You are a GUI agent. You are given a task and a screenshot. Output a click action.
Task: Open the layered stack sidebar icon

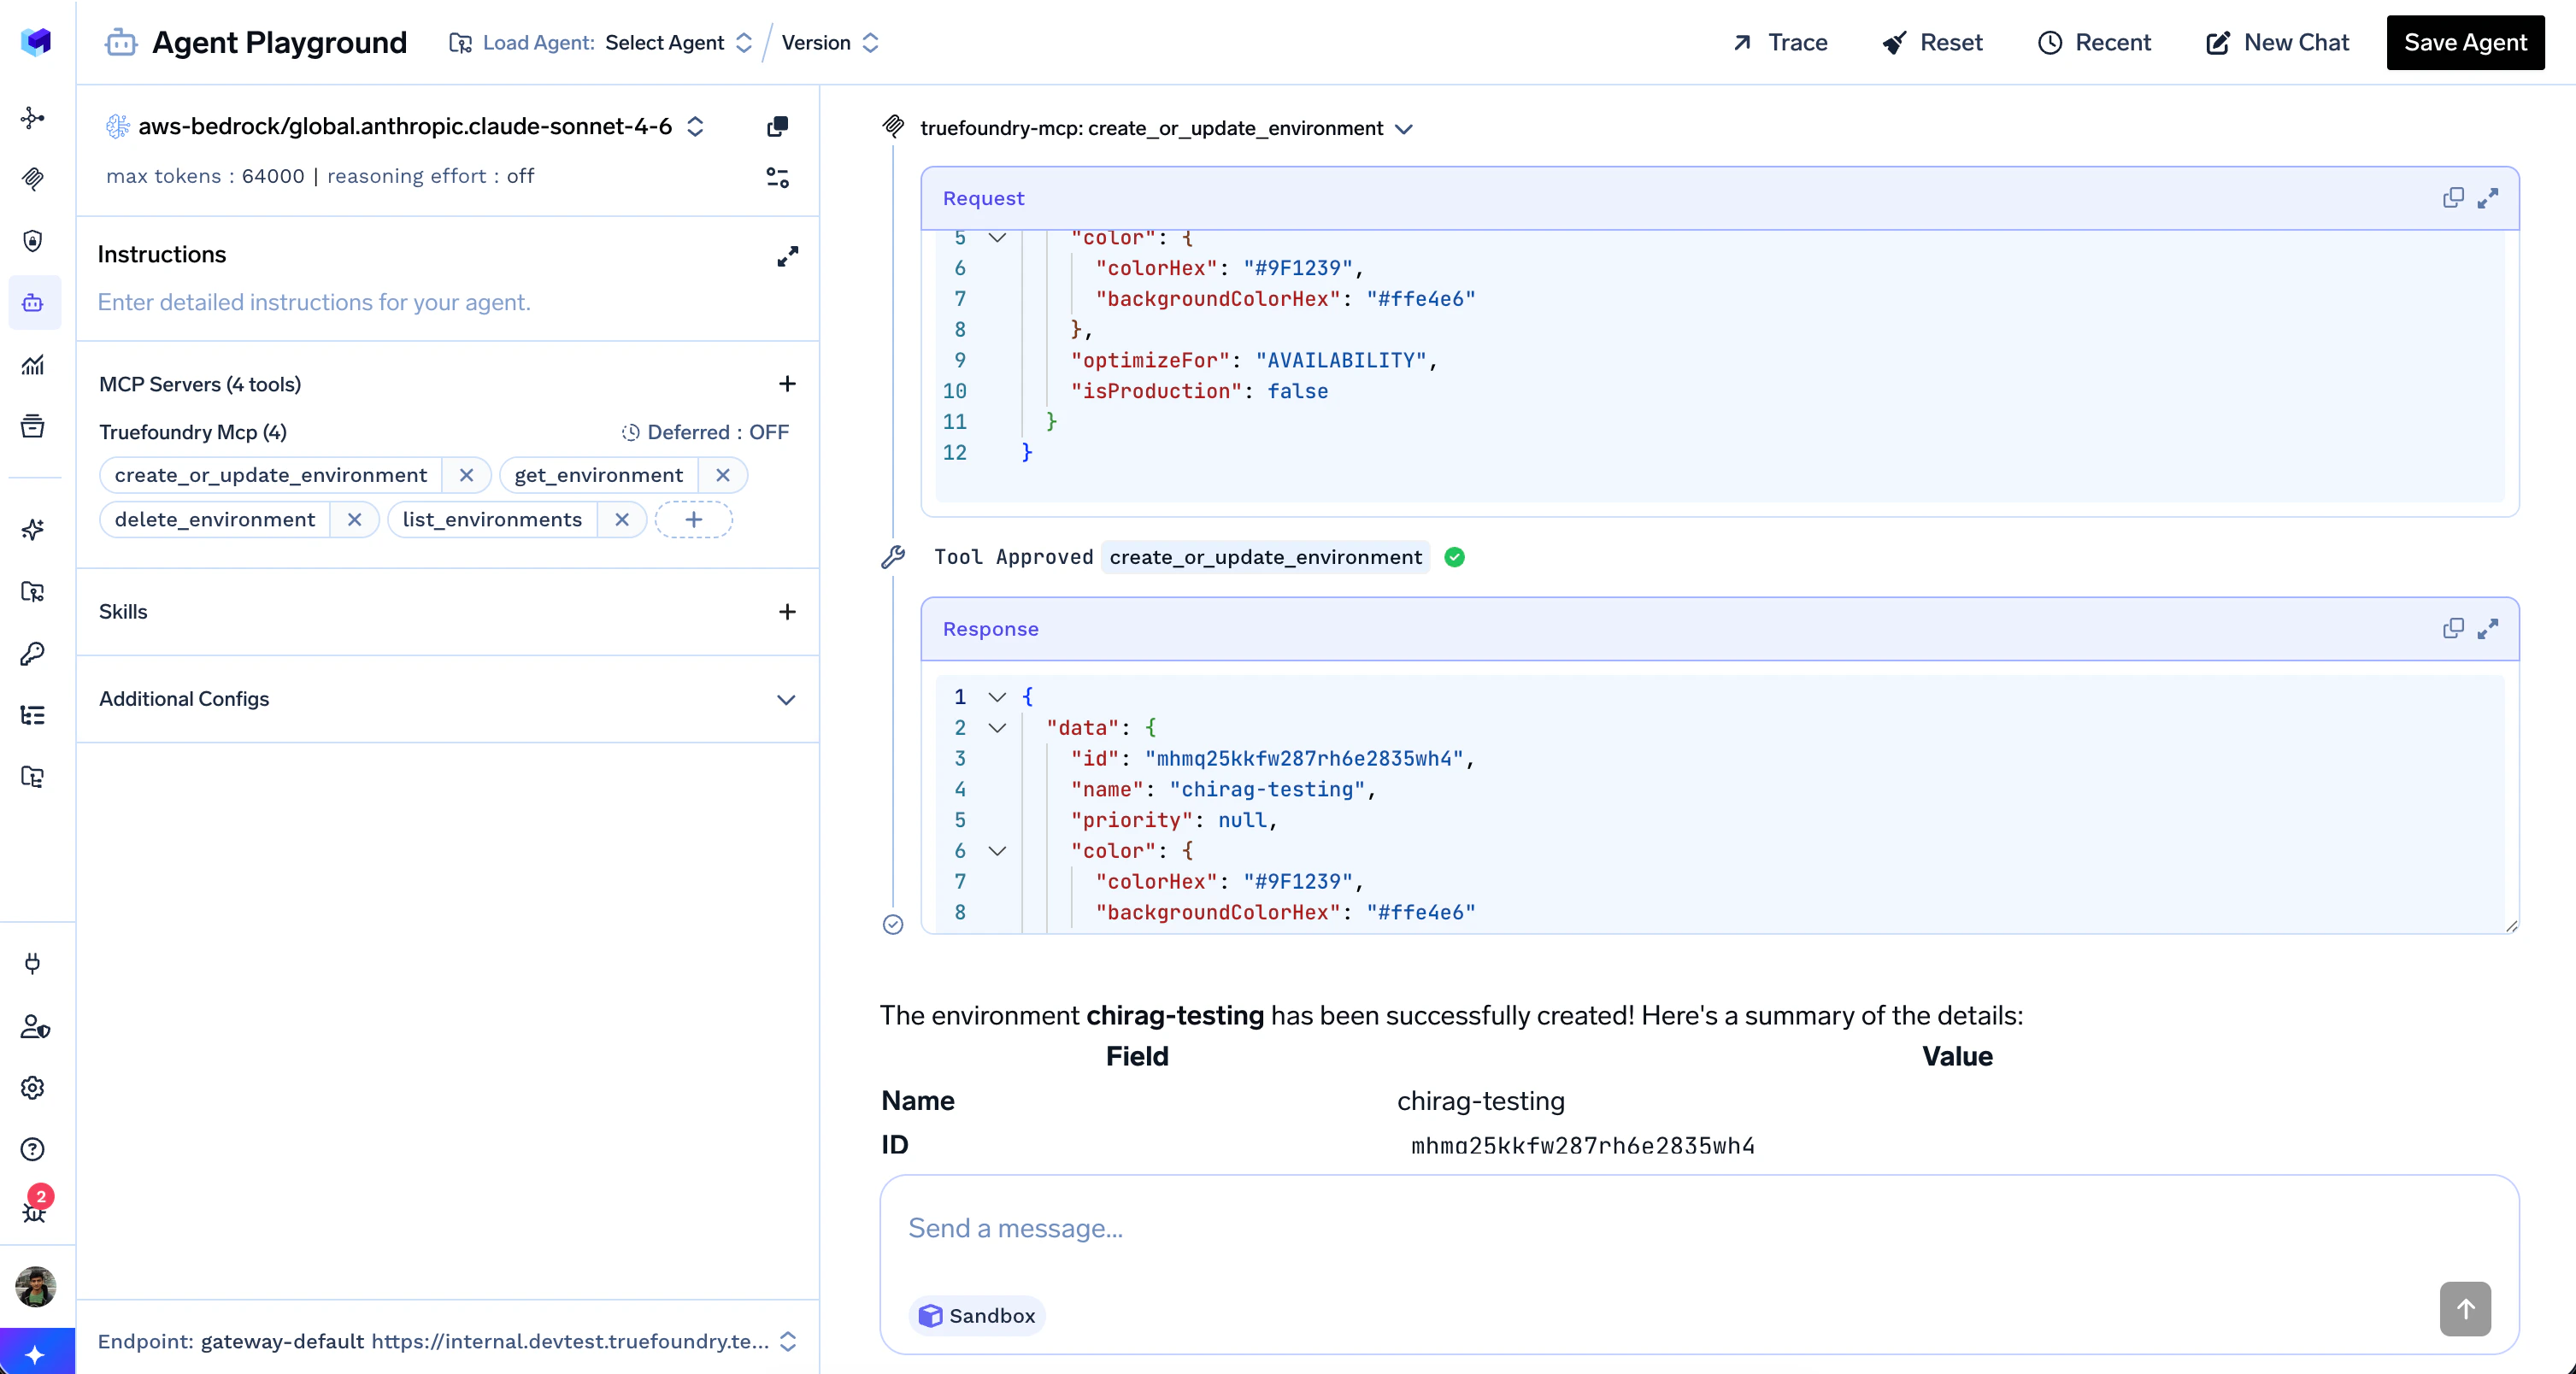[x=33, y=426]
